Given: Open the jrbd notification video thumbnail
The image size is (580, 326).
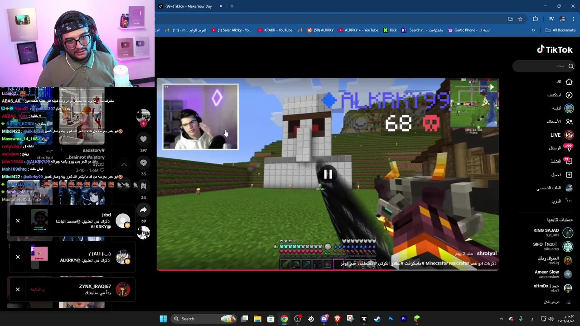Looking at the screenshot, I should coord(39,221).
